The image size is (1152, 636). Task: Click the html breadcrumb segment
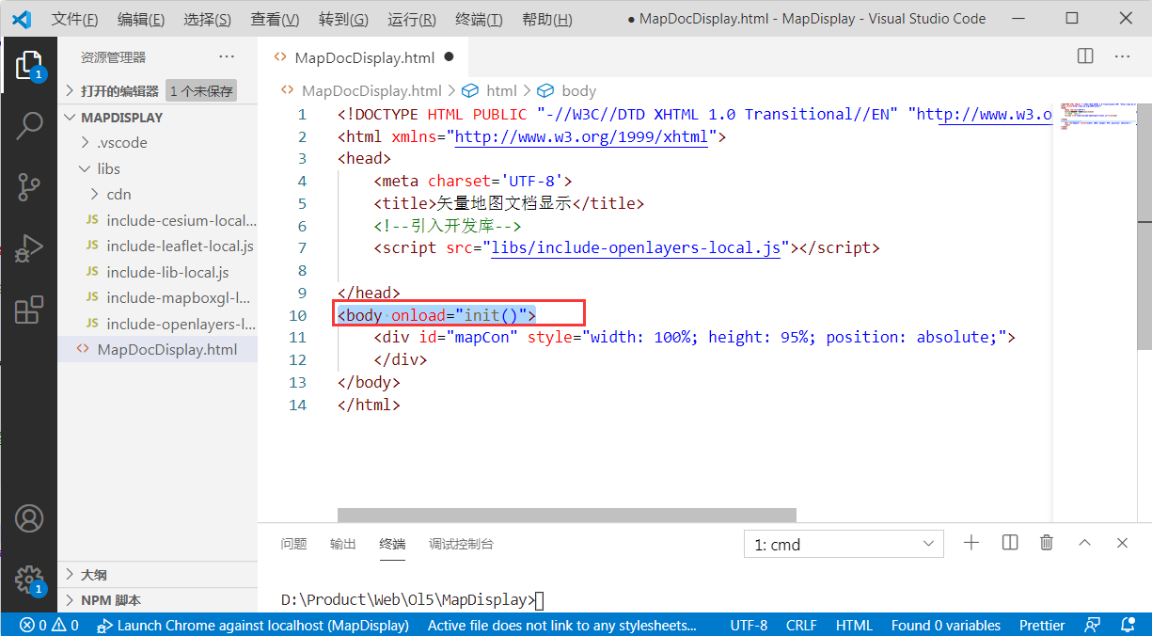click(x=501, y=91)
